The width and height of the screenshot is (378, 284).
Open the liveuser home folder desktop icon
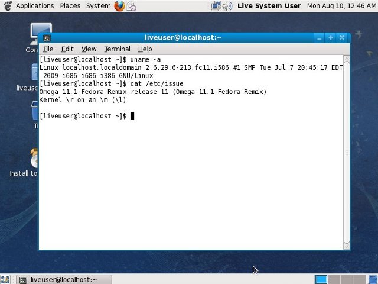tap(35, 72)
